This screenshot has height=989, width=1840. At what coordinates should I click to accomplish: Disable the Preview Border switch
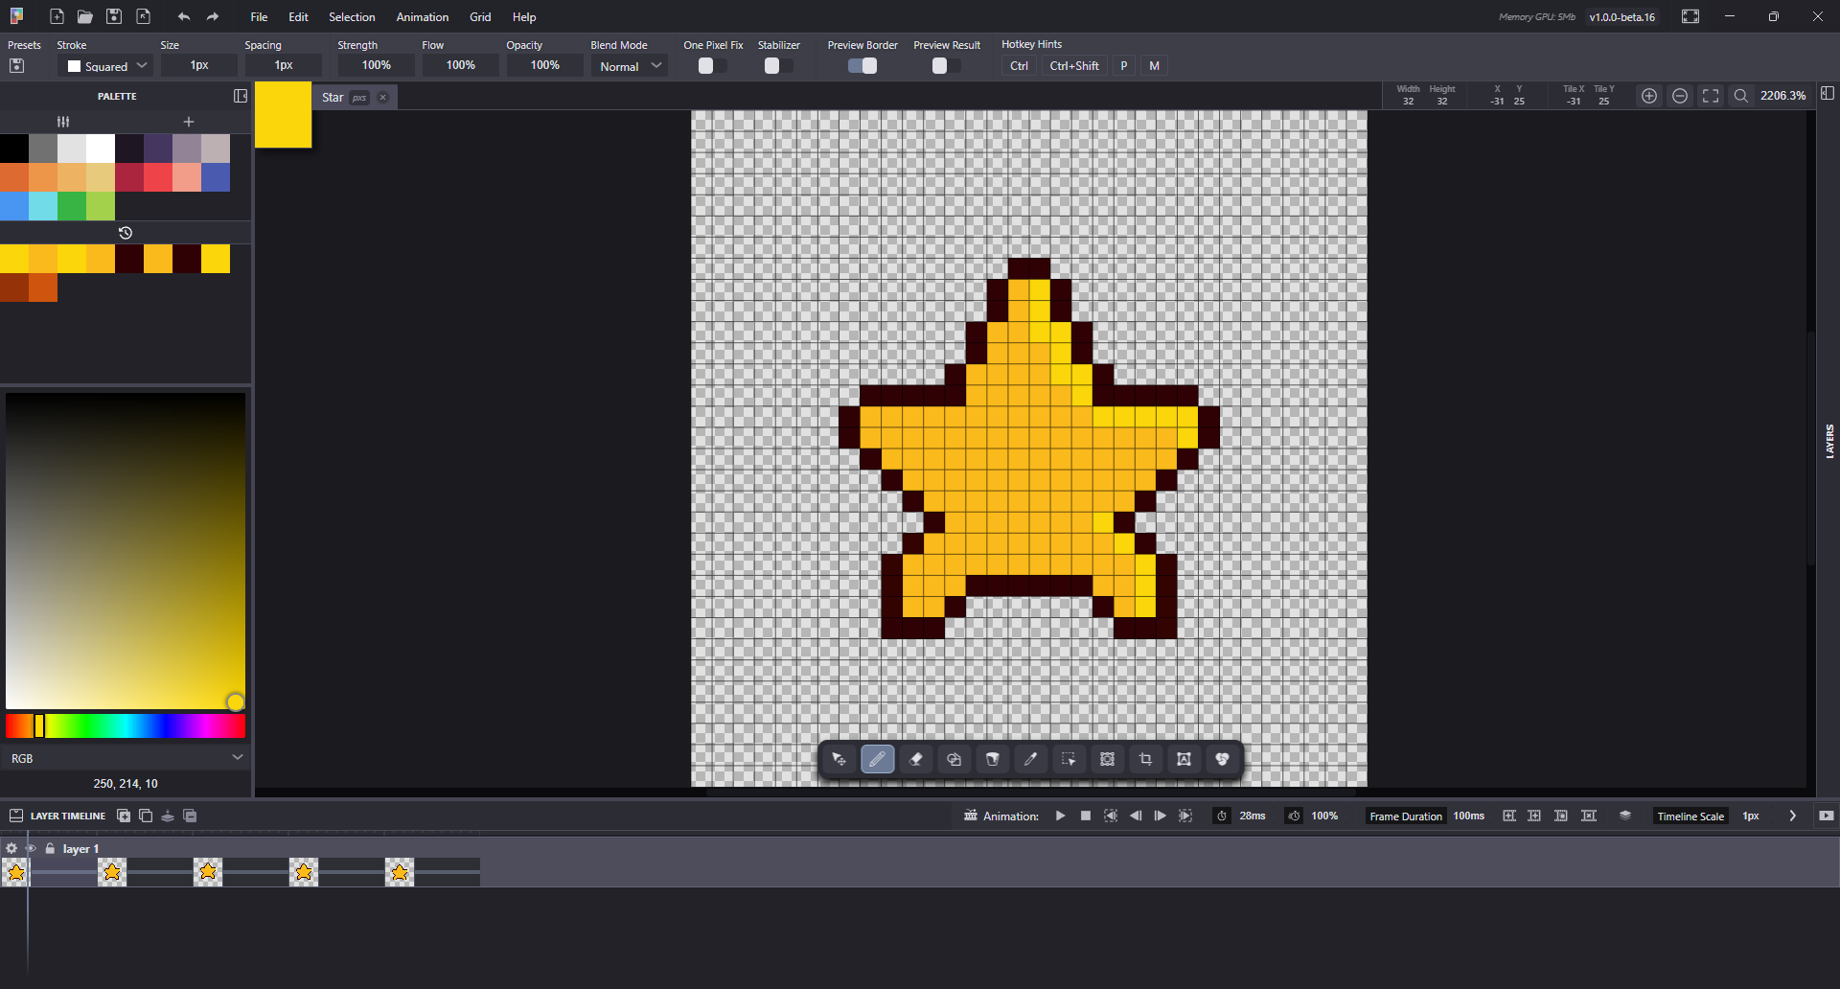(862, 65)
